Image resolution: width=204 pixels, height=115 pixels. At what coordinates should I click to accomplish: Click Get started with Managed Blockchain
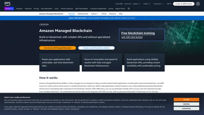pyautogui.click(x=58, y=48)
